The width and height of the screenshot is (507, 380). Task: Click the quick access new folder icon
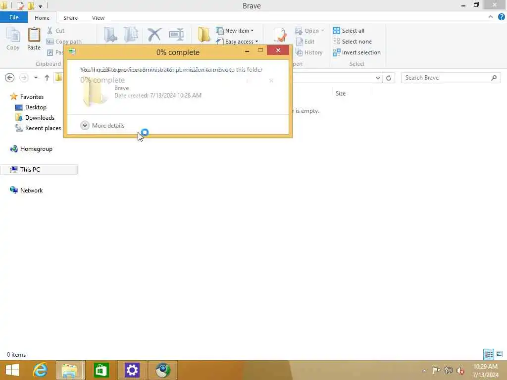[31, 5]
